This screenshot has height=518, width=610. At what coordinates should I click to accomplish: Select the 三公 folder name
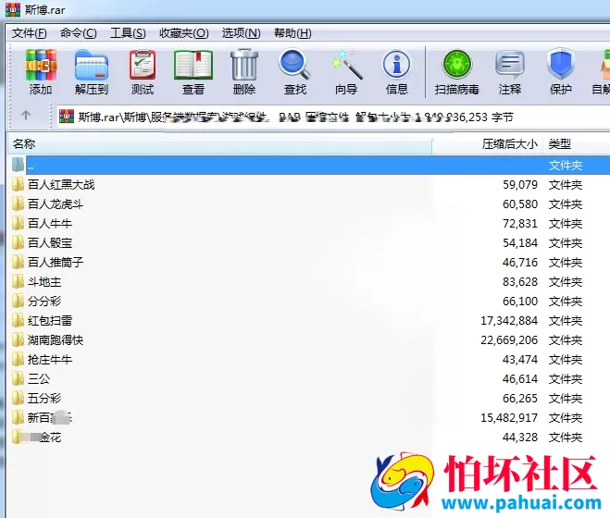39,378
